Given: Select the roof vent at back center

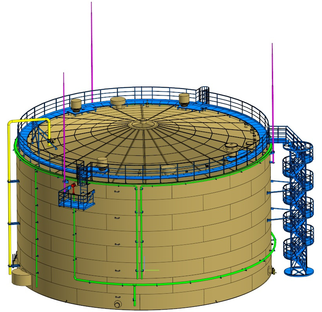Looking at the screenshot, I should coord(118,102).
